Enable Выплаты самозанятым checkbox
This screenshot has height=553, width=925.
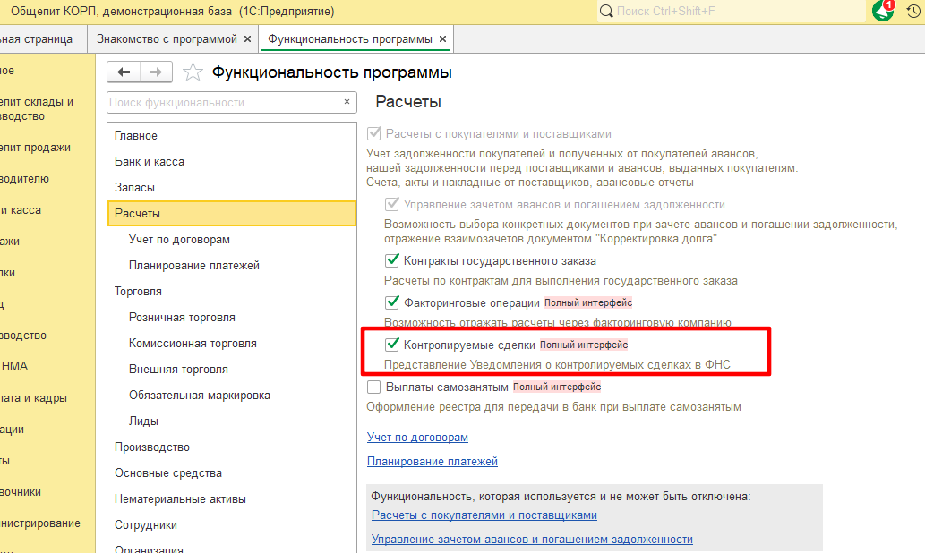[x=374, y=387]
